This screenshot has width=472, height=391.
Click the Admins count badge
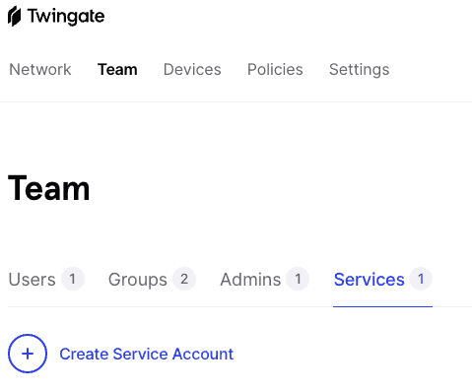point(298,279)
